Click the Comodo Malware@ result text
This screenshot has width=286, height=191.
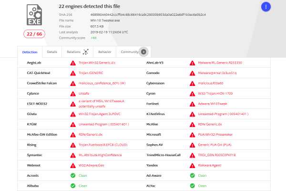pyautogui.click(x=217, y=73)
